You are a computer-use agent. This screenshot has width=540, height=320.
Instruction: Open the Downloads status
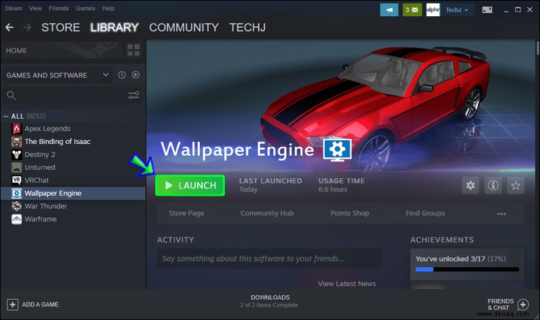pos(269,301)
